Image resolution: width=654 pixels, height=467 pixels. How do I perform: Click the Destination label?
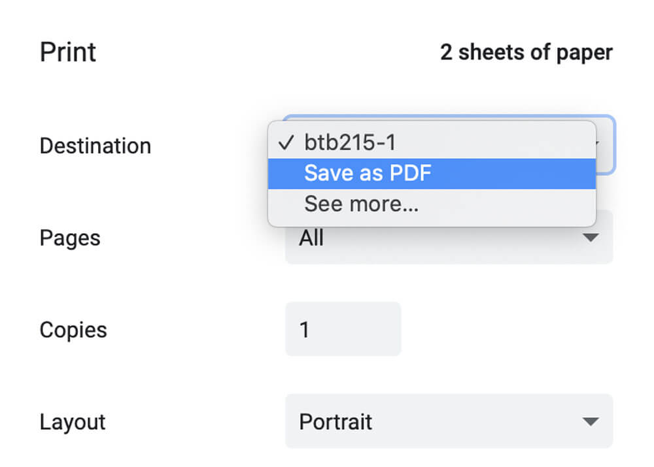[94, 145]
